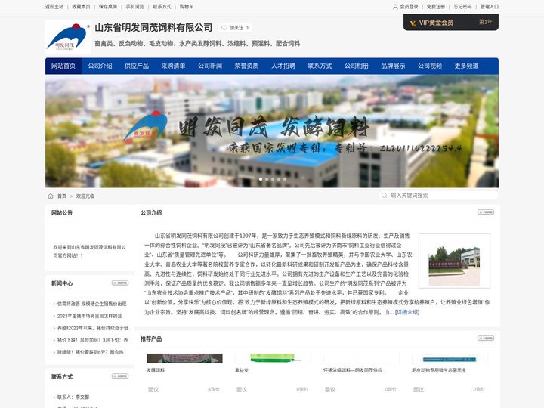Click the company building photo thumbnail
This screenshot has height=408, width=544.
[455, 261]
